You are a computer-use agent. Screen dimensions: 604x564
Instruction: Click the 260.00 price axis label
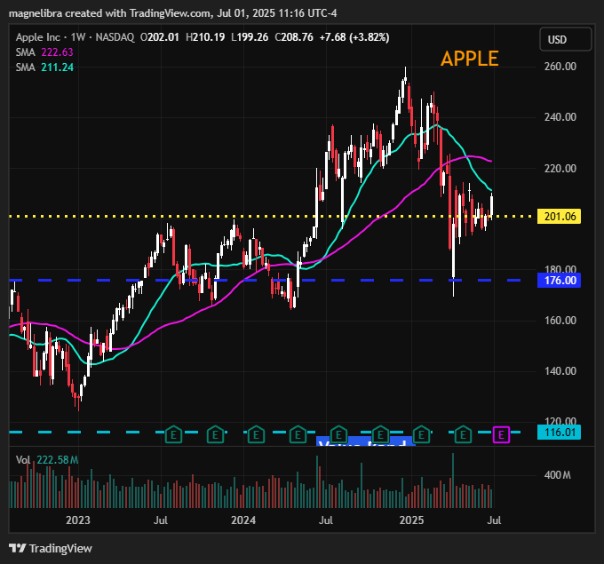pos(560,67)
